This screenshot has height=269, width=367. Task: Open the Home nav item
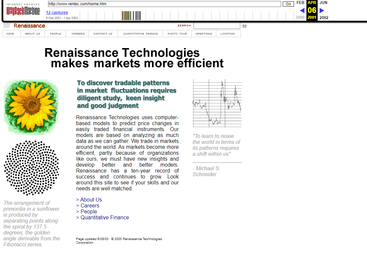[x=10, y=34]
